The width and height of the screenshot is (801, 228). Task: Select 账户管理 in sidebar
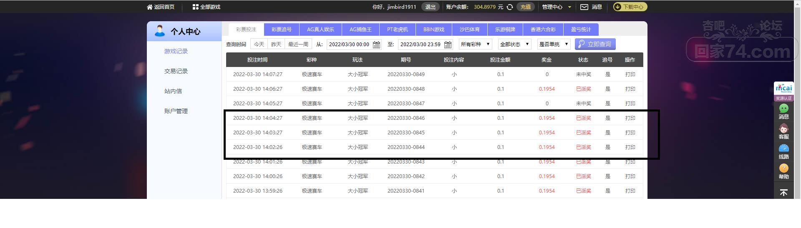pyautogui.click(x=176, y=111)
